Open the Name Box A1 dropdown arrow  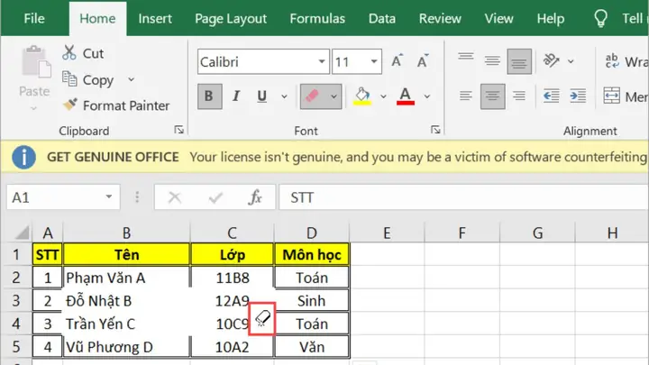pyautogui.click(x=109, y=196)
